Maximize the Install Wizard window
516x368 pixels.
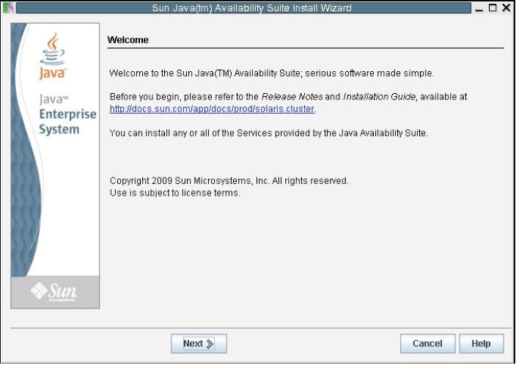(493, 8)
